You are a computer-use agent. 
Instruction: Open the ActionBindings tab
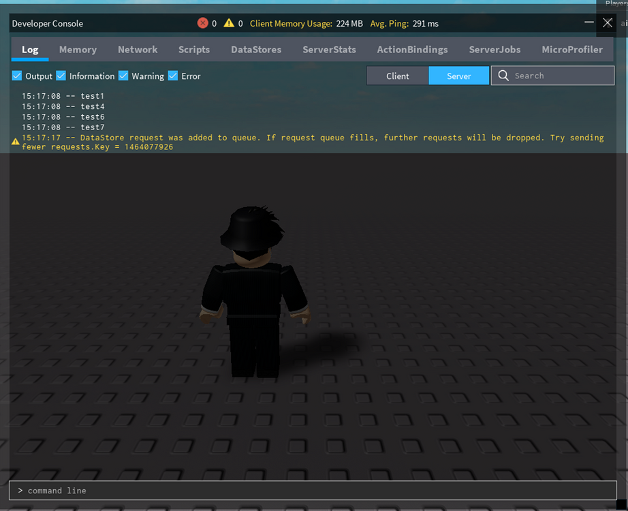[x=412, y=49]
